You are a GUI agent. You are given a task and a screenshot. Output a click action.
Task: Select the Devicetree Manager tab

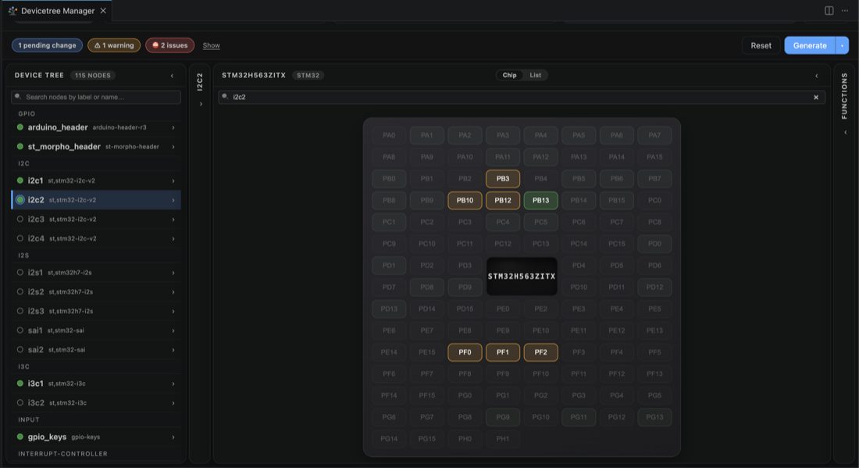point(58,10)
